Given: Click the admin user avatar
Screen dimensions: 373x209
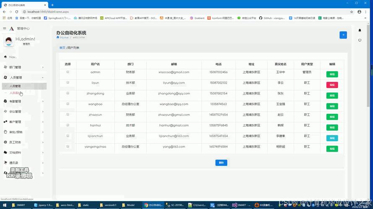Looking at the screenshot, I should (8, 41).
